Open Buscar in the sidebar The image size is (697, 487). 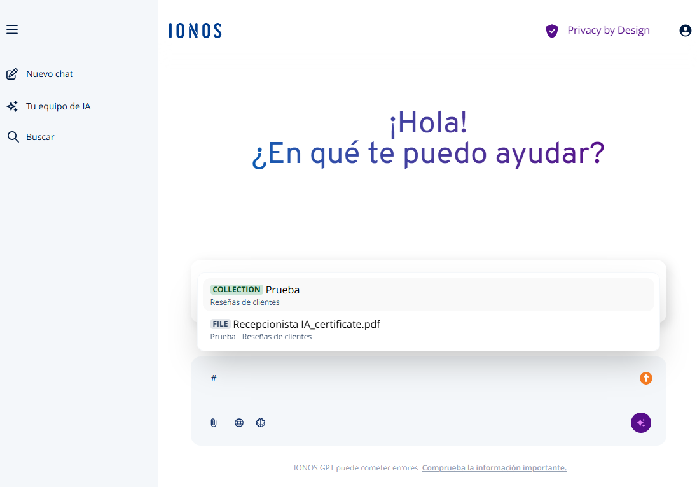(x=40, y=137)
